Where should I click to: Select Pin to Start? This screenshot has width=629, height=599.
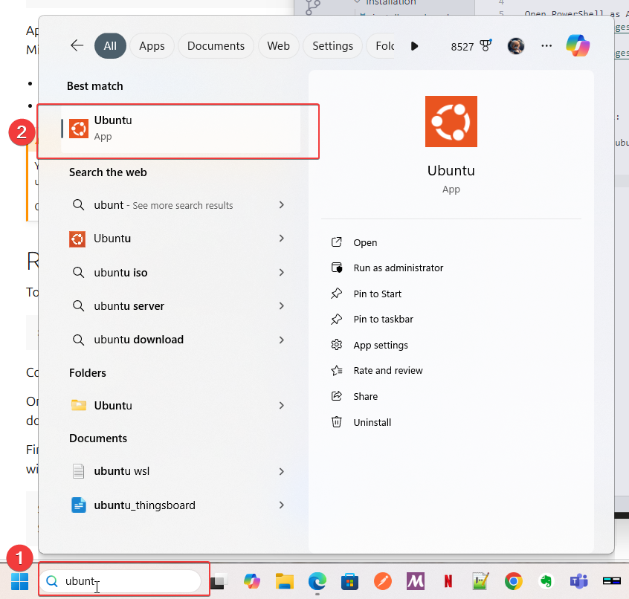(x=377, y=294)
